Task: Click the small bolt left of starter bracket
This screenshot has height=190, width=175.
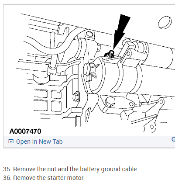Action: pos(76,97)
